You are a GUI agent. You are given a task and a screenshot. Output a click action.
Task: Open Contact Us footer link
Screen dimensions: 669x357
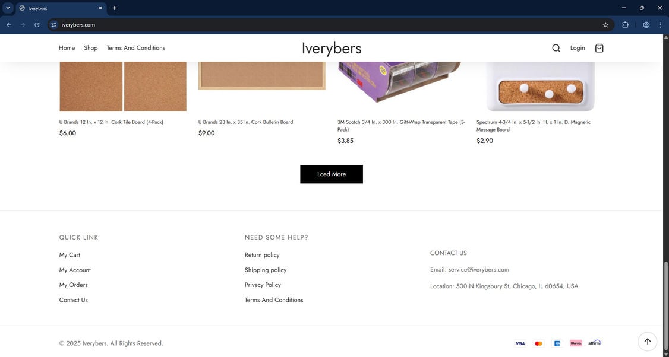[x=74, y=300]
